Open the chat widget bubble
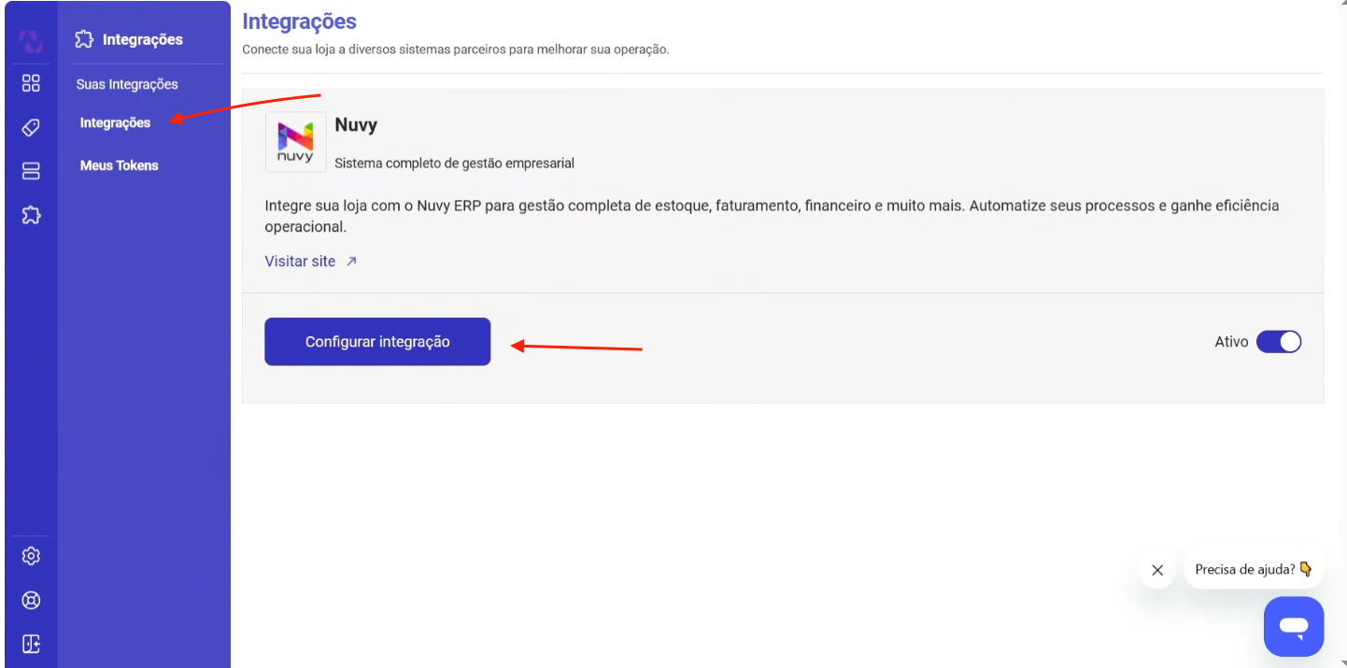The width and height of the screenshot is (1347, 668). [x=1293, y=627]
